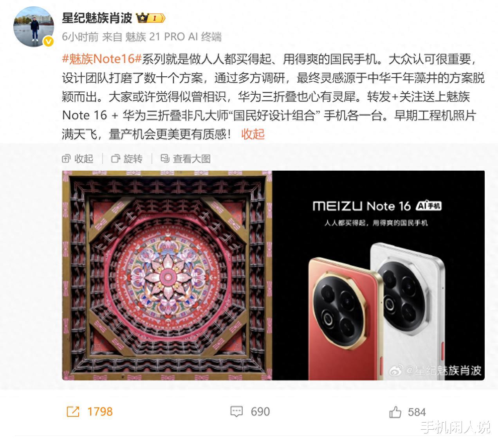Click the comment bubble icon
The image size is (498, 443).
tap(236, 412)
